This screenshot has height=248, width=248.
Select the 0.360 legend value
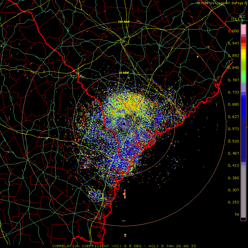[233, 178]
